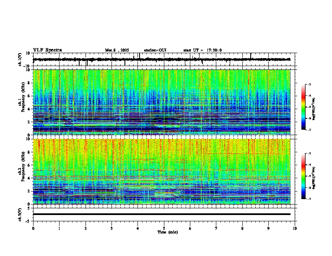Viewport: 332px width, 256px height.
Task: Click the "ch.1(V)" waveform axis label
Action: (20, 59)
